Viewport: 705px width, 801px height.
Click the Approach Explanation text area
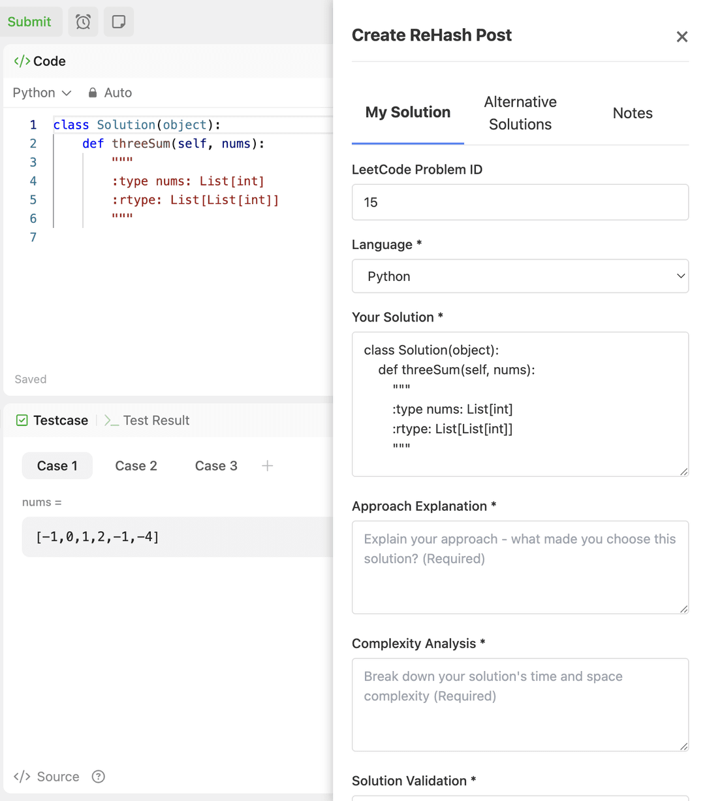520,566
